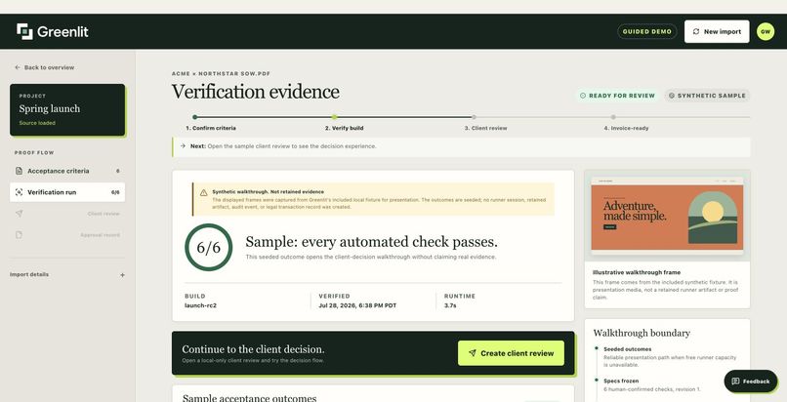Viewport: 787px width, 402px height.
Task: Click the Jul 28, 2026, 6:38 PM PDT value
Action: pos(357,305)
